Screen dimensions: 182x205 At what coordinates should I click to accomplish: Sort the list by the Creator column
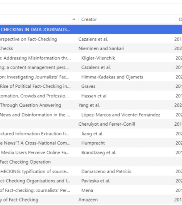(x=127, y=19)
